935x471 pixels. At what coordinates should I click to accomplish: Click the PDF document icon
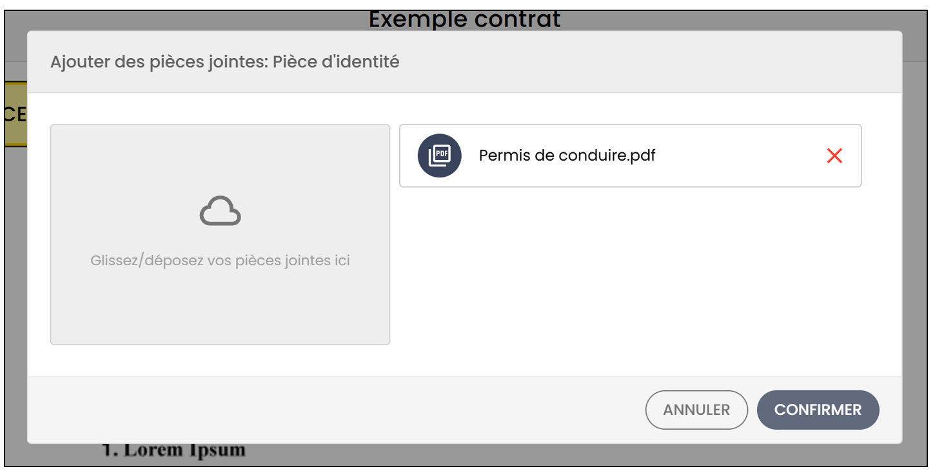click(440, 155)
